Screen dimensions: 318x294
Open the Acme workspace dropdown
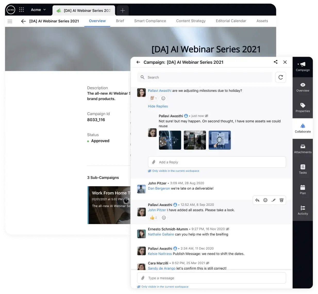(x=38, y=10)
